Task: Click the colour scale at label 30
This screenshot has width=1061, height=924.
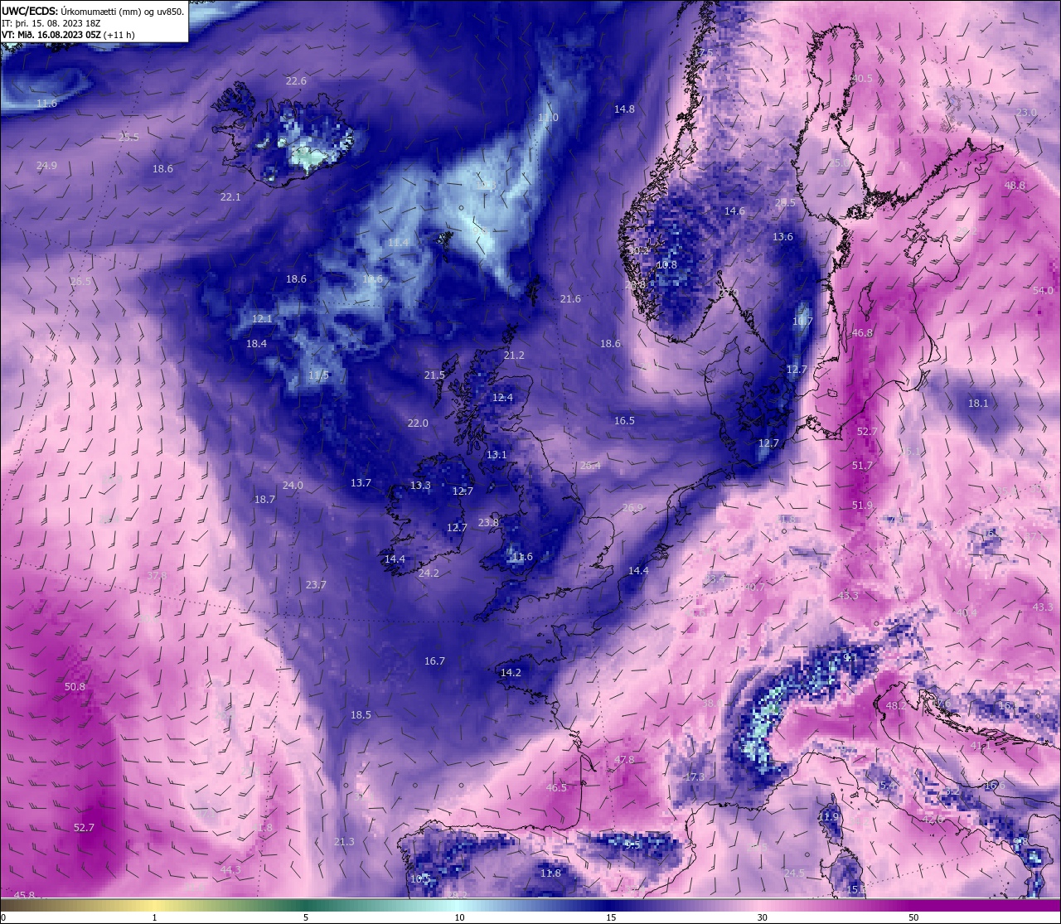Action: point(762,917)
